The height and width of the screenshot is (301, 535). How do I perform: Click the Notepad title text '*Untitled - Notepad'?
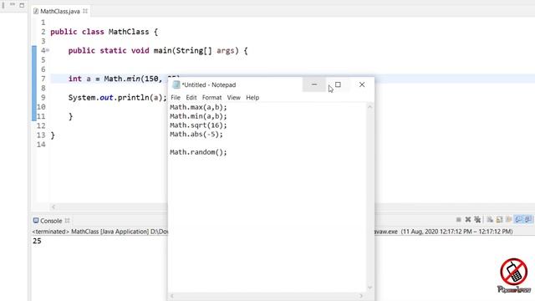(x=209, y=84)
